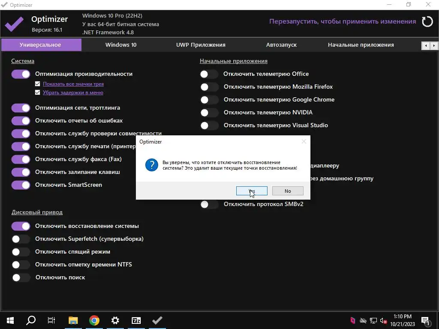Click the Убрать задержки в меню link
The image size is (439, 329).
pos(73,93)
